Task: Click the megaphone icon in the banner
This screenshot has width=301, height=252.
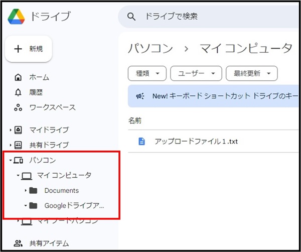Action: [140, 95]
